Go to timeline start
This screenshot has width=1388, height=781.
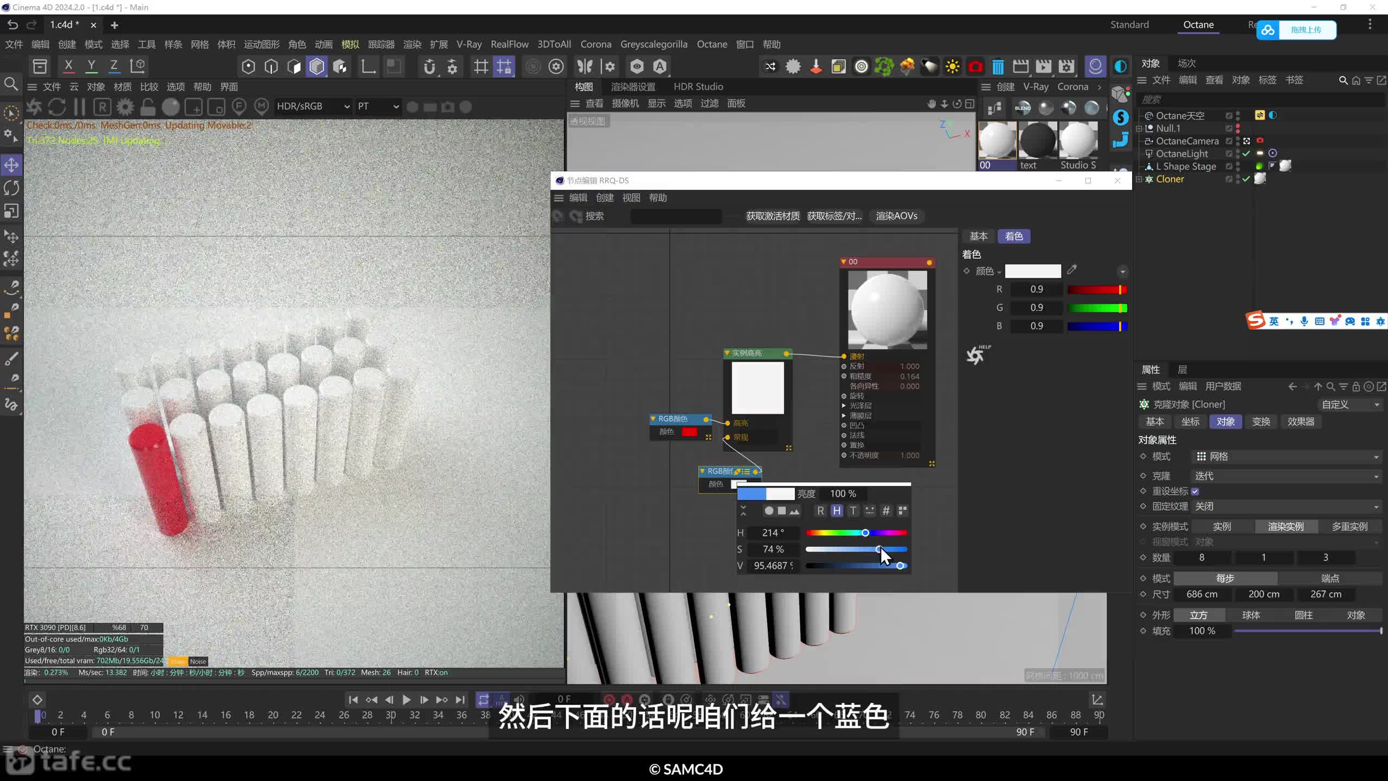pos(353,700)
